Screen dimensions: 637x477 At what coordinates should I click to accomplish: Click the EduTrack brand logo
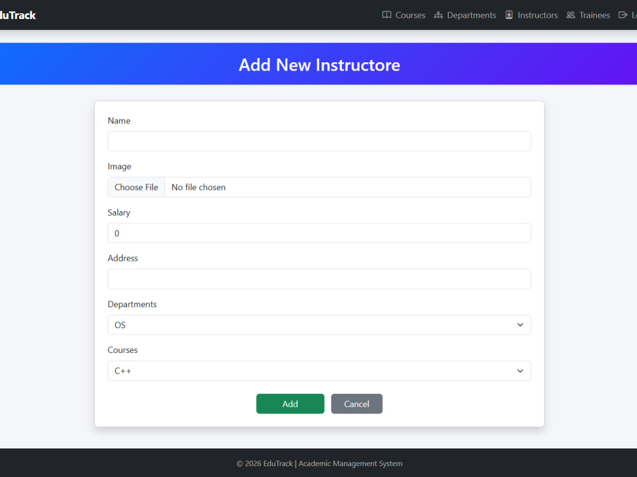(17, 15)
